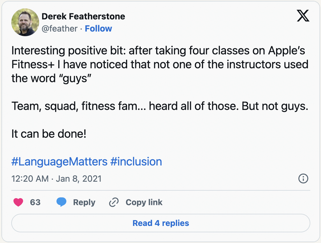The image size is (321, 243).
Task: Click the Copy link label text
Action: [144, 202]
